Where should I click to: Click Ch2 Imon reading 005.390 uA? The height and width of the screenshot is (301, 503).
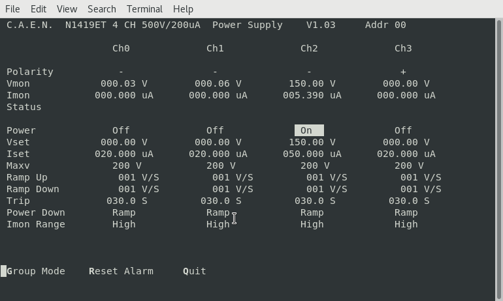tap(312, 95)
